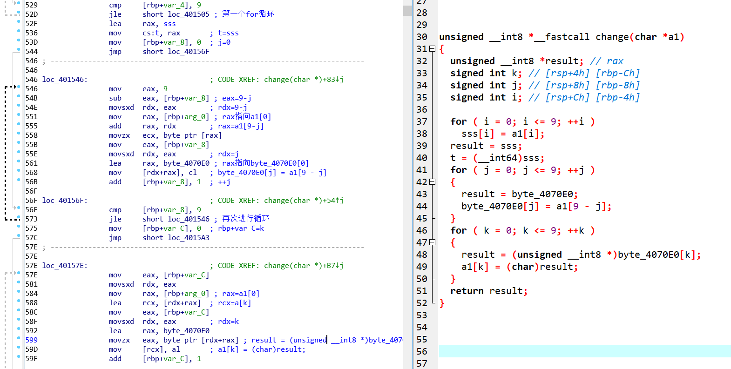Select the loc_40157E: label
The height and width of the screenshot is (369, 731).
(x=65, y=266)
